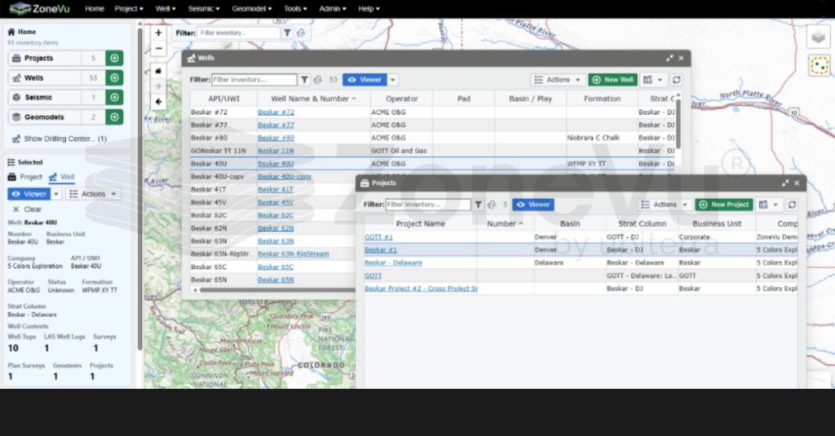Viewport: 835px width, 436px height.
Task: Open Viewer in the Projects window
Action: (533, 205)
